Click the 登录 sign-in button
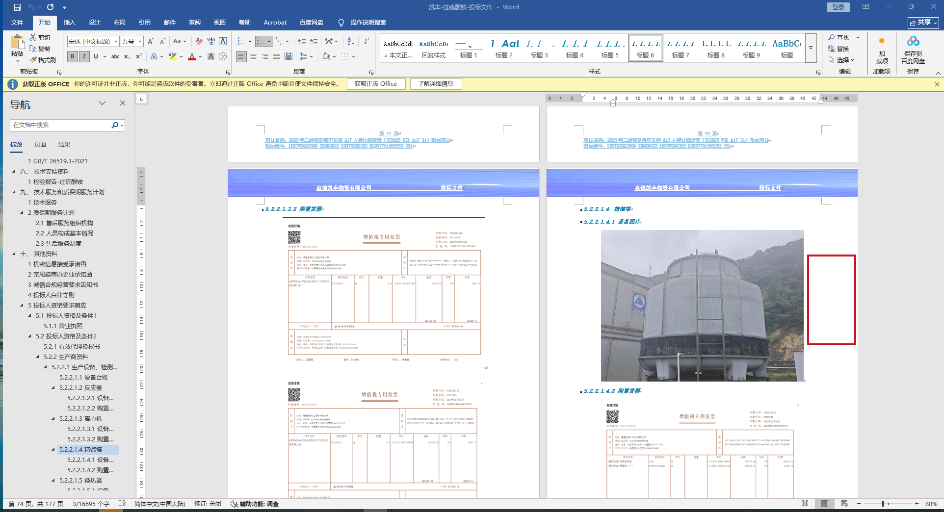Viewport: 944px width, 512px height. point(839,7)
